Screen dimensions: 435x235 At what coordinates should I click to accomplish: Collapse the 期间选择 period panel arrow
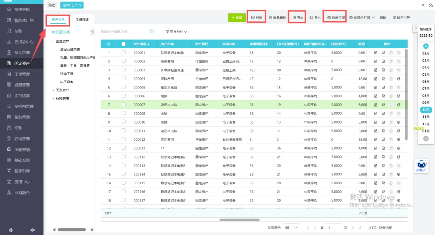pyautogui.click(x=416, y=28)
